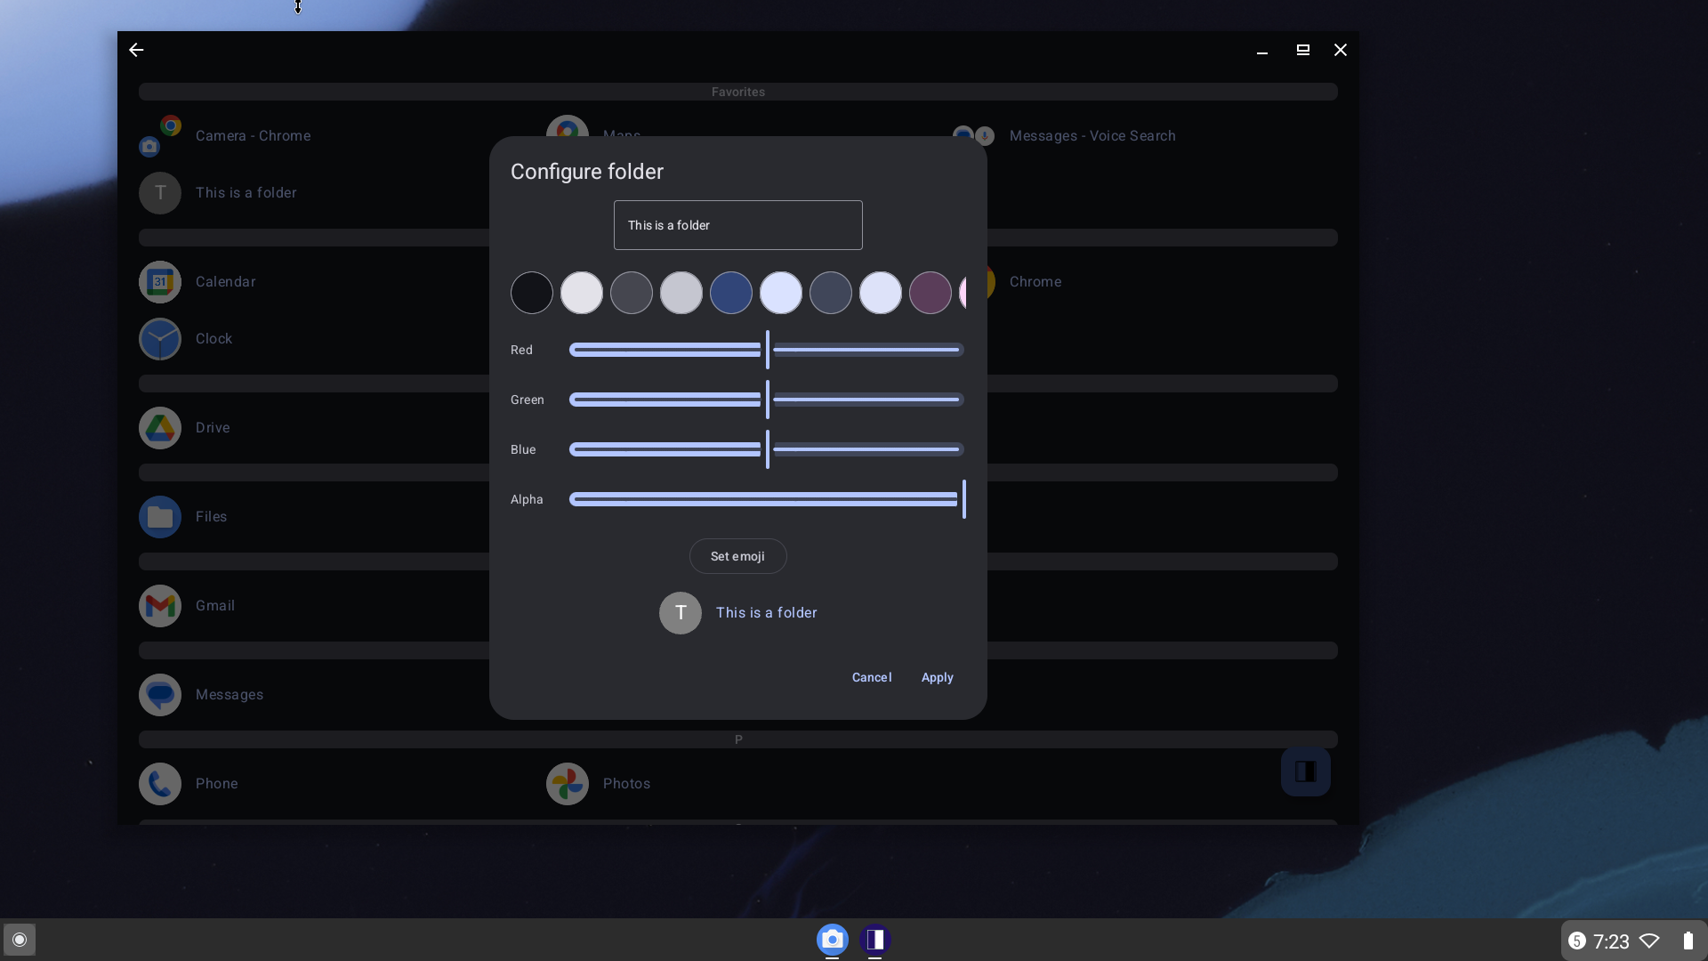Choose the pale lavender swatch after blue
The height and width of the screenshot is (961, 1708).
(x=781, y=293)
